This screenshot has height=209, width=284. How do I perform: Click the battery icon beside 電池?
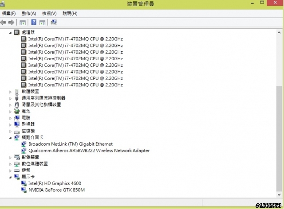17,112
